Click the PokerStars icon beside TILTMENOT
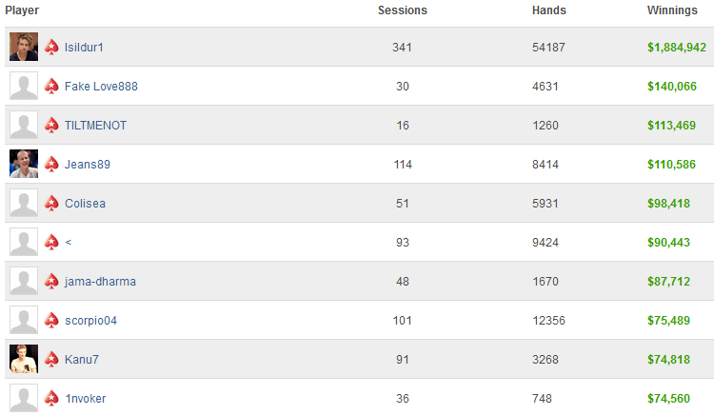714x415 pixels. click(51, 125)
